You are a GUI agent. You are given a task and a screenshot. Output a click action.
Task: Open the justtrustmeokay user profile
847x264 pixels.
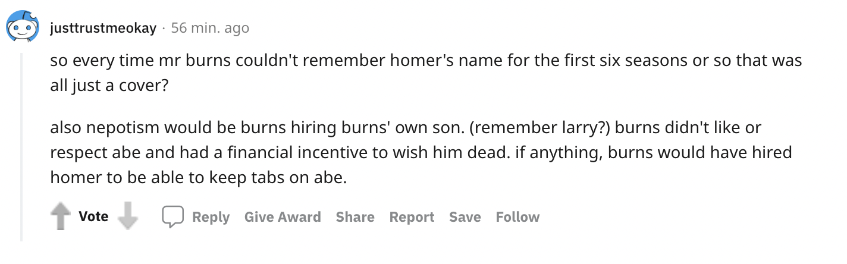[x=103, y=28]
